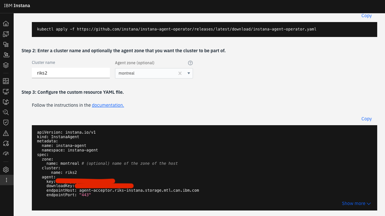This screenshot has width=385, height=216.
Task: Expand the Agent zone dropdown arrow
Action: [188, 73]
